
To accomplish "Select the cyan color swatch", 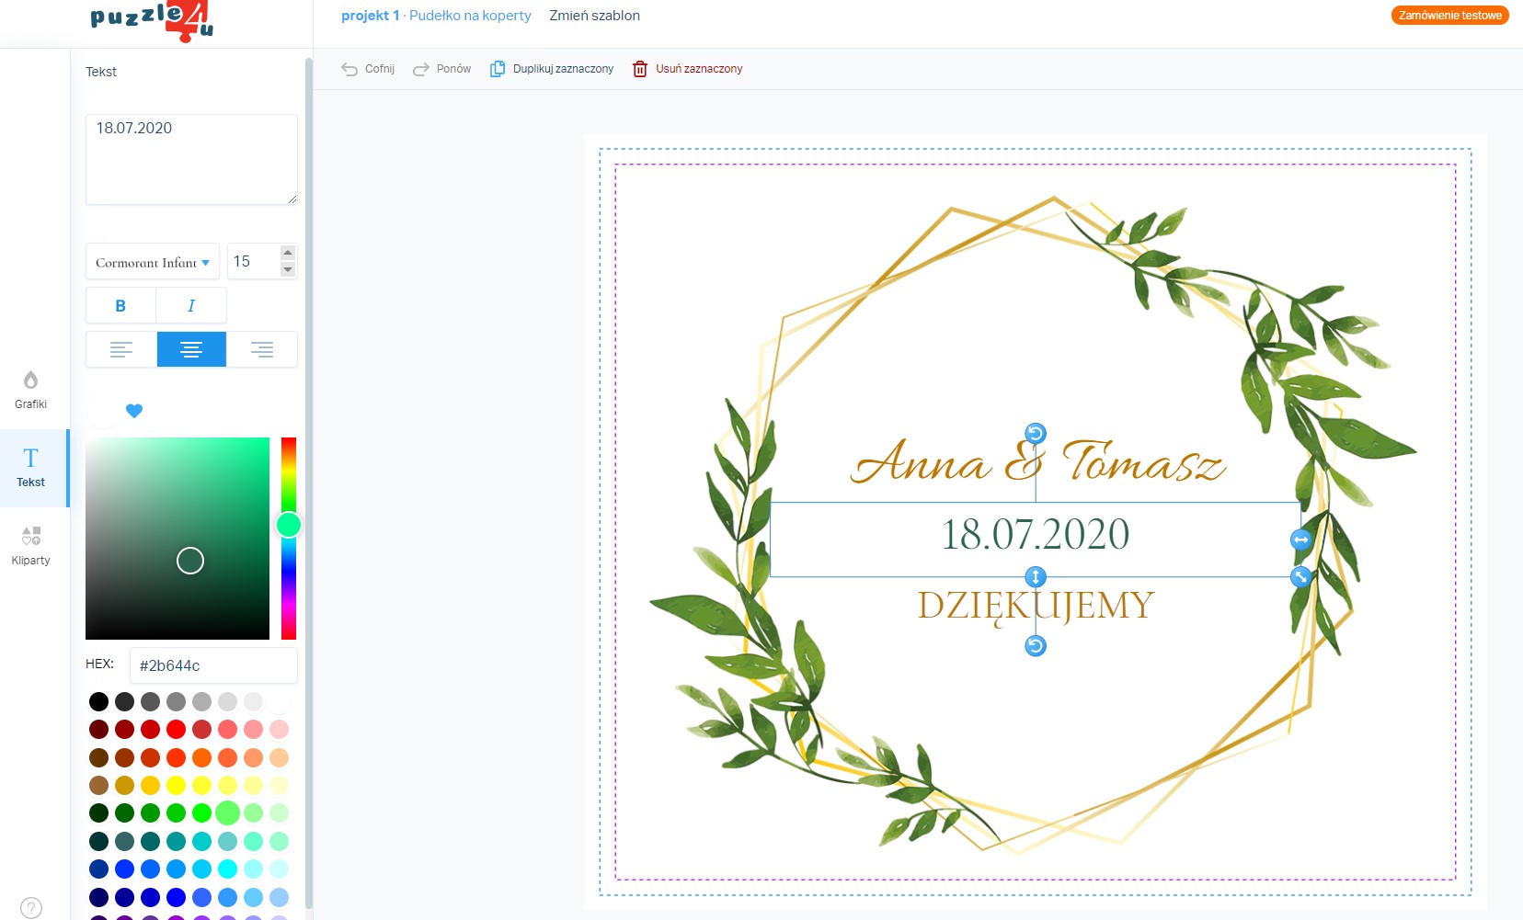I will 227,869.
